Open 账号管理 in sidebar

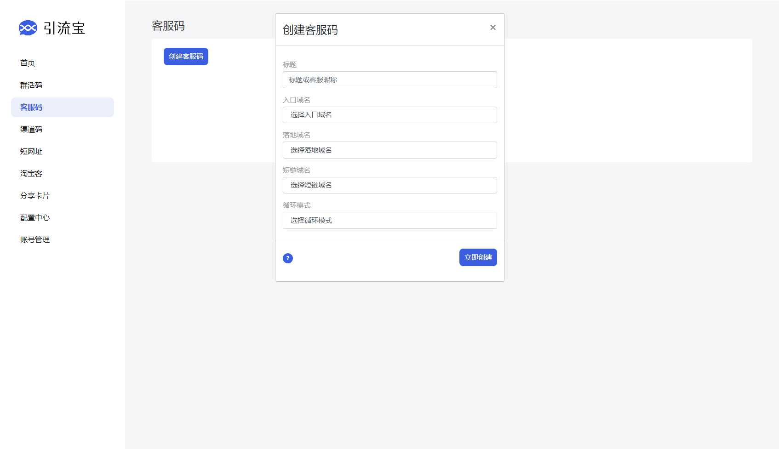click(35, 239)
